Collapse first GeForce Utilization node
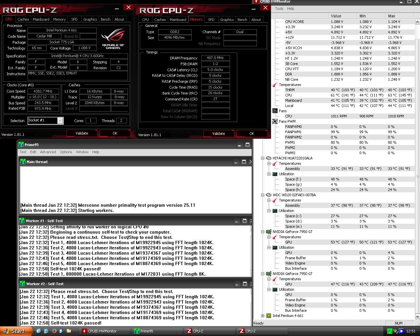Image resolution: width=420 pixels, height=336 pixels. tap(269, 247)
